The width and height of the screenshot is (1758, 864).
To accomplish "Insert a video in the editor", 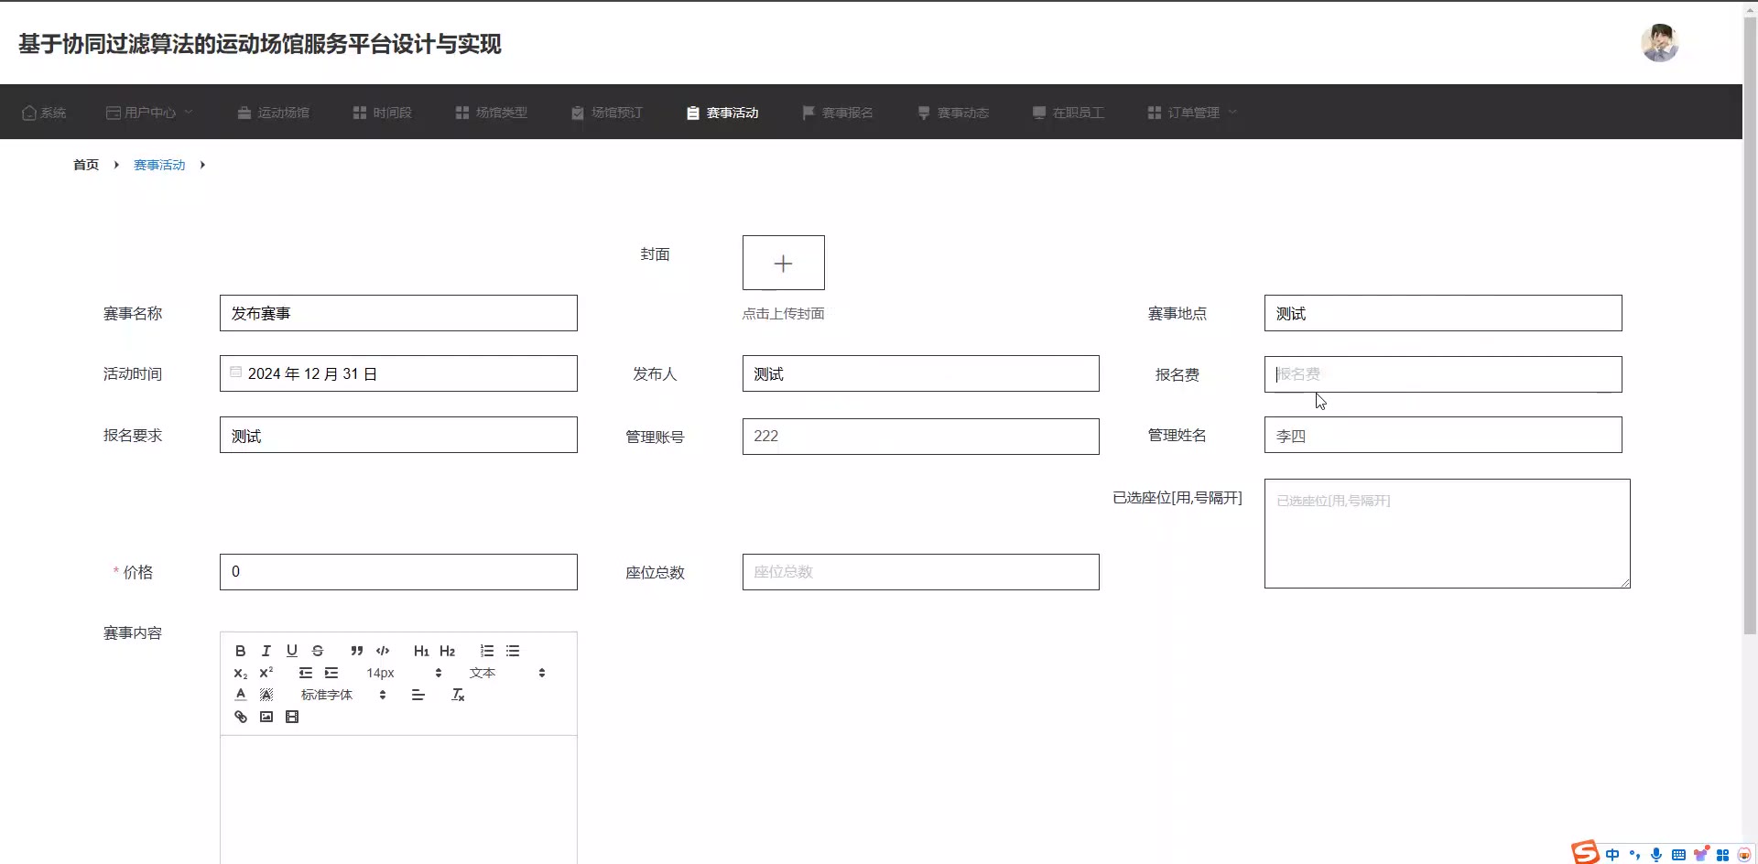I will pos(291,717).
